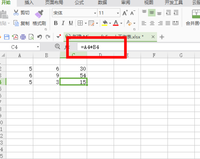This screenshot has width=200, height=159.
Task: Click the print icon
Action: point(23,37)
